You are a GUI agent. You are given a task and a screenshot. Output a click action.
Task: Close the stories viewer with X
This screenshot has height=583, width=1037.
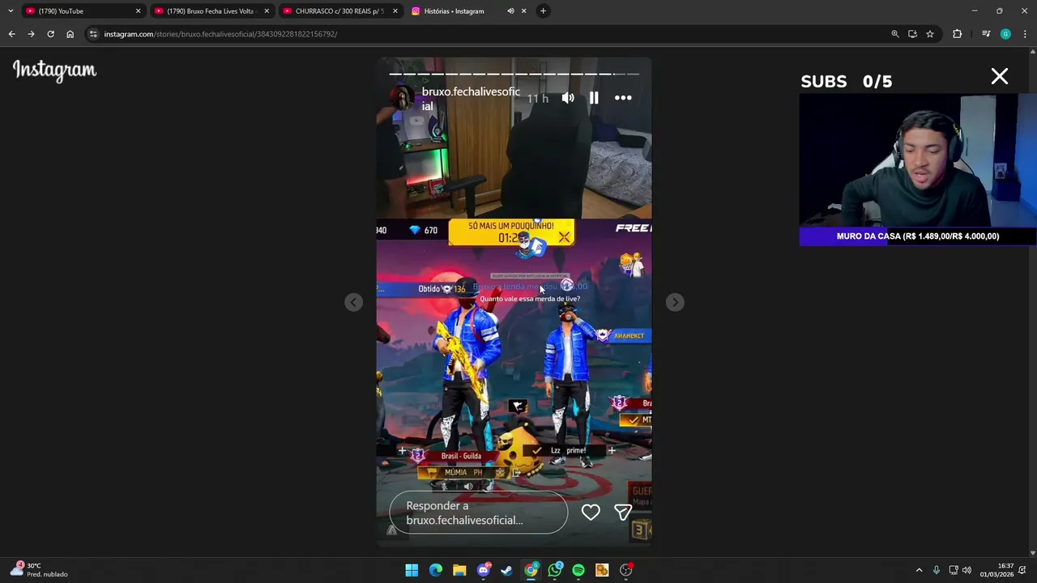pyautogui.click(x=1000, y=77)
